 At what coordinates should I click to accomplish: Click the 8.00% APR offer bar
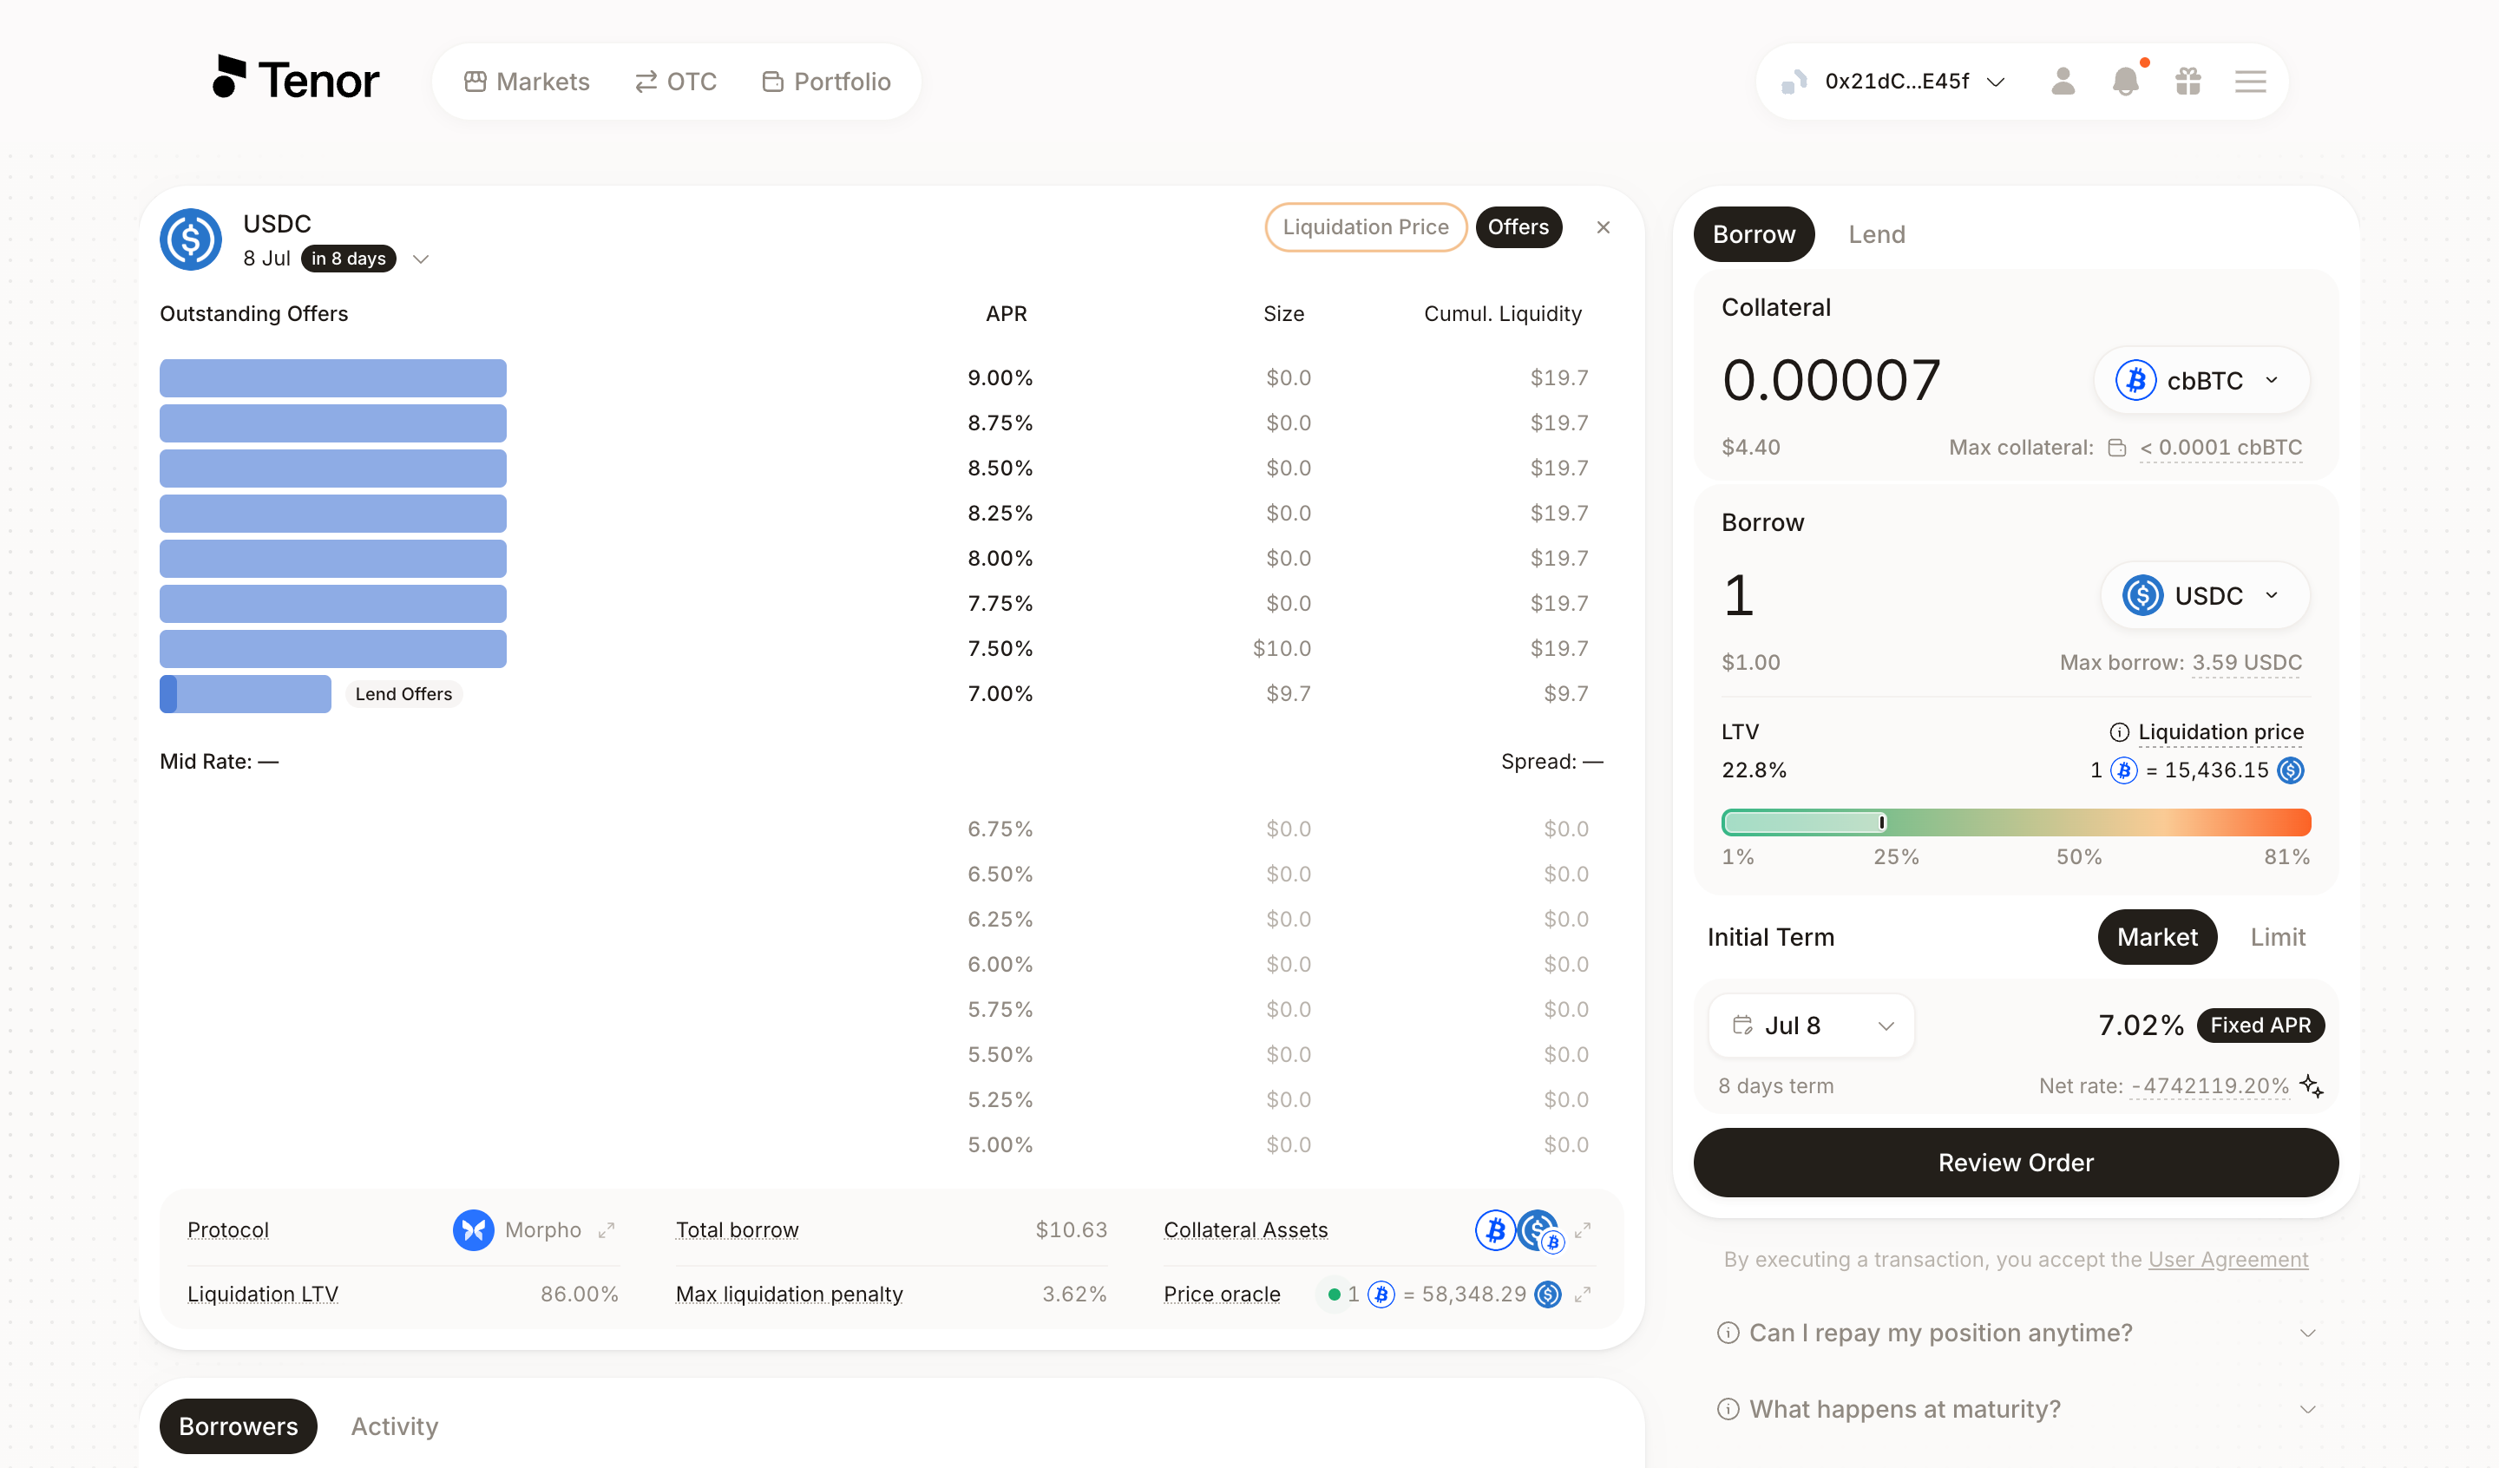coord(332,559)
